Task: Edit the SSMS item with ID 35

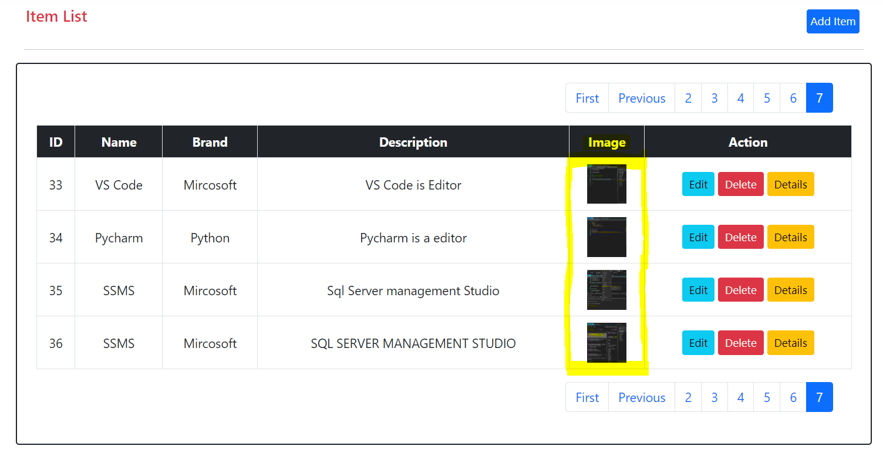Action: click(x=698, y=290)
